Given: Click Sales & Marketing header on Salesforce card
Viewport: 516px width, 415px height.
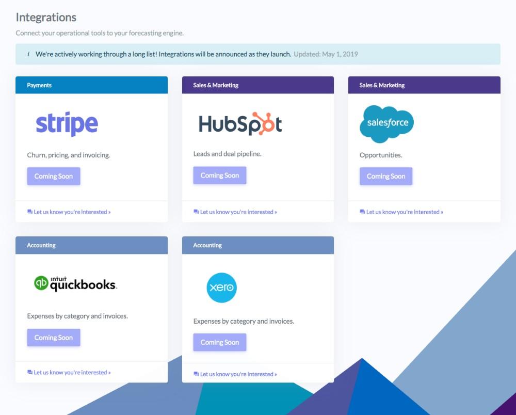Looking at the screenshot, I should tap(424, 85).
